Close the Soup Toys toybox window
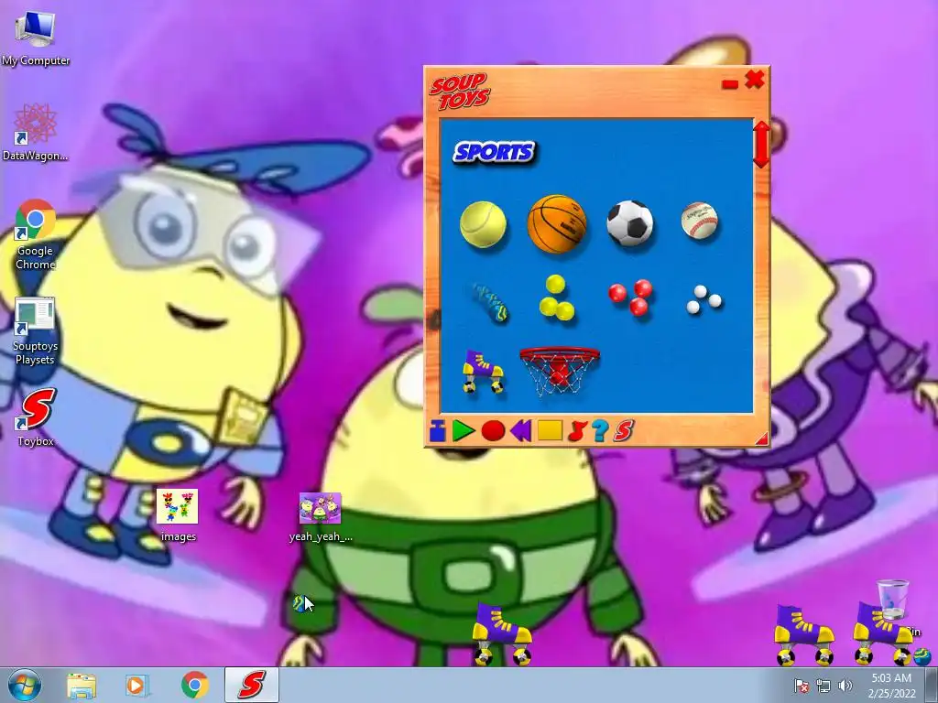The height and width of the screenshot is (703, 938). (x=755, y=79)
